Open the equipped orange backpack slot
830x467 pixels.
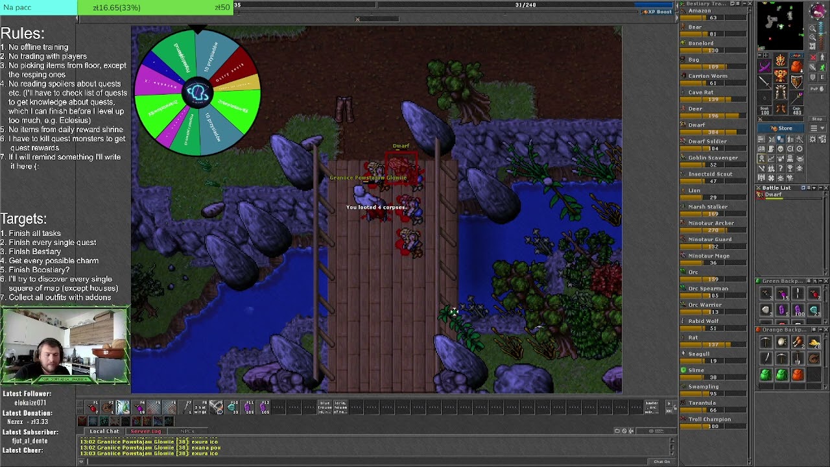[797, 67]
